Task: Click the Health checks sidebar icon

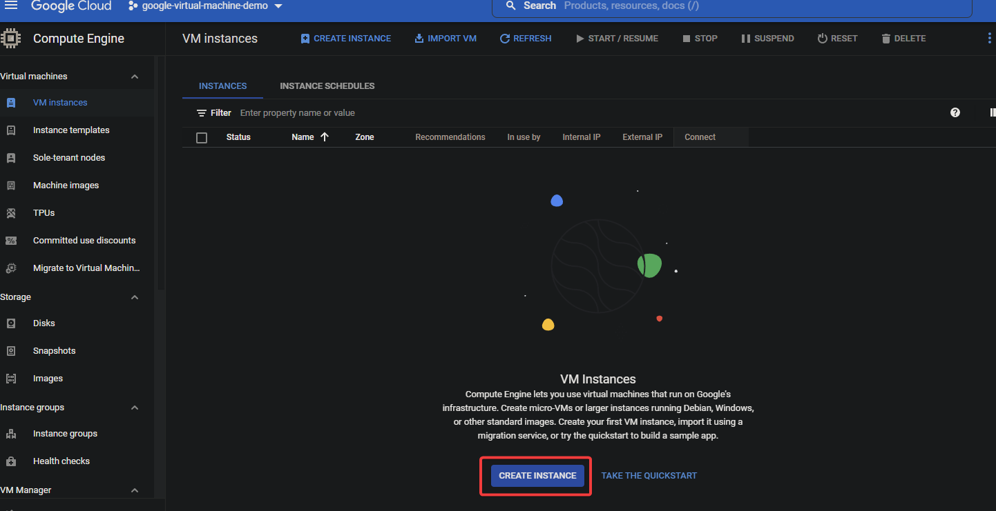Action: tap(11, 461)
